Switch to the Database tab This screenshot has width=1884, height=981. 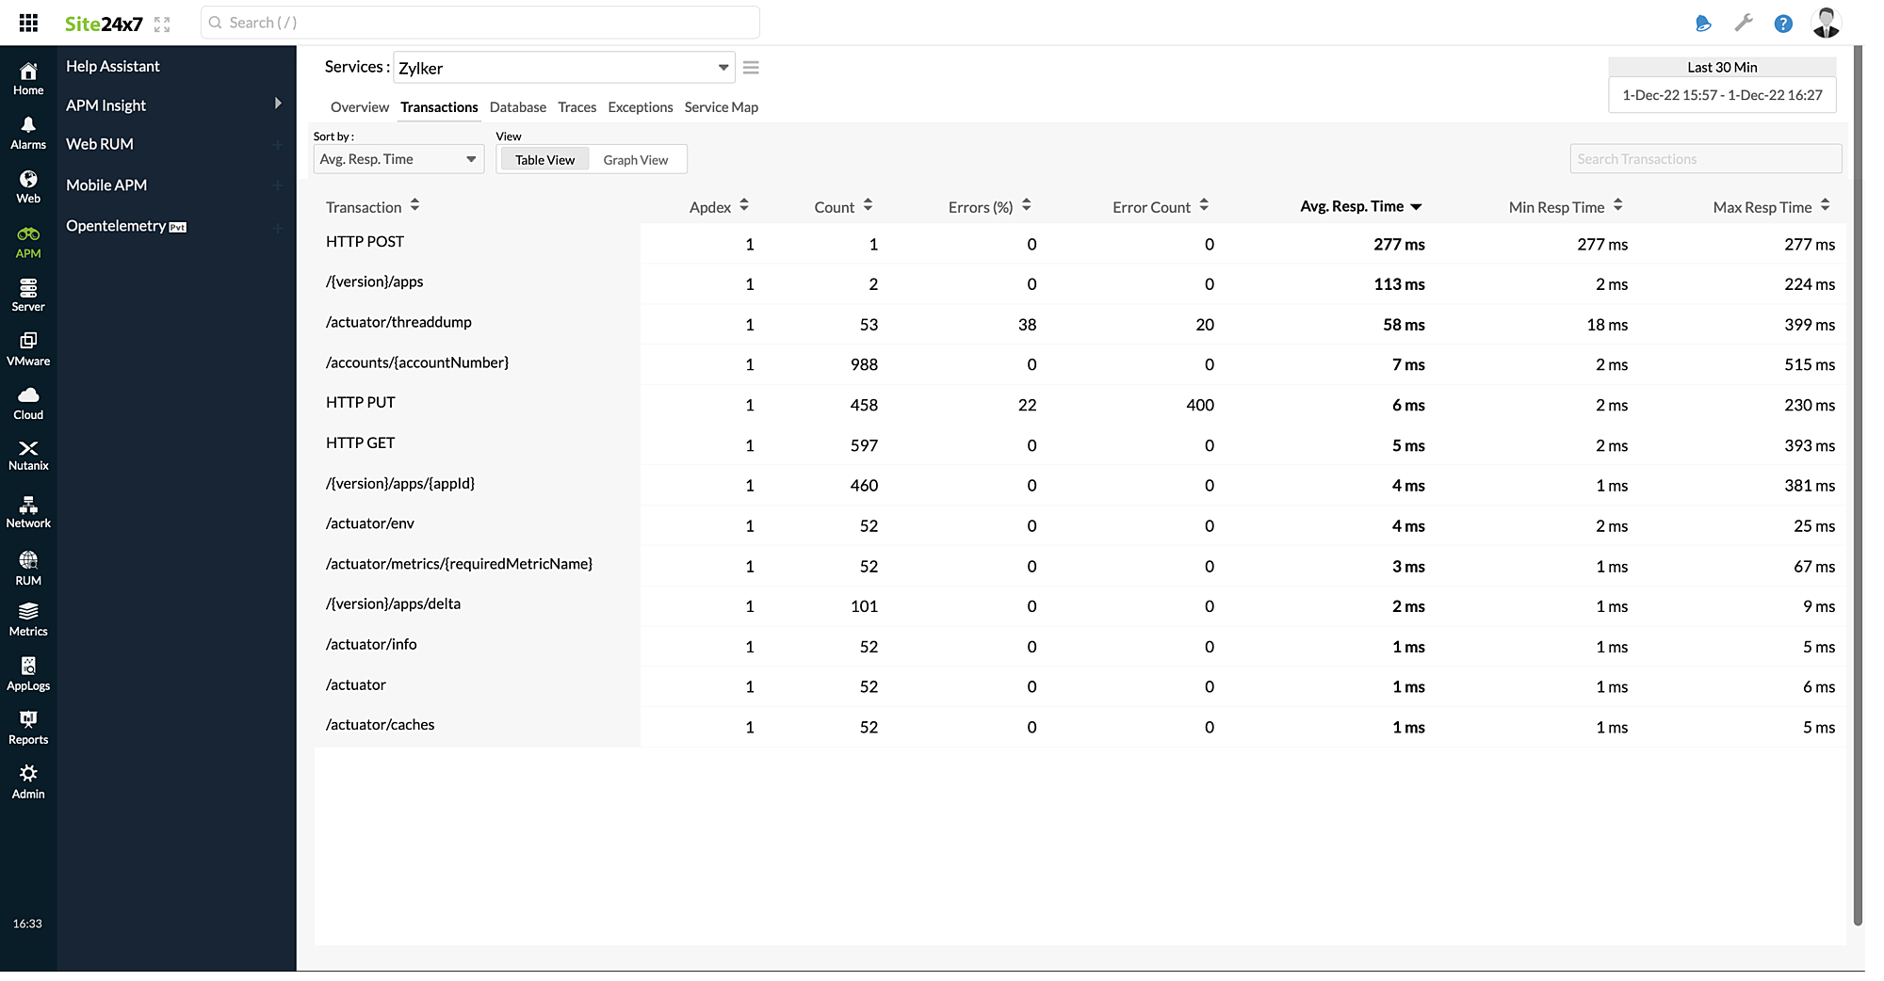click(x=517, y=107)
